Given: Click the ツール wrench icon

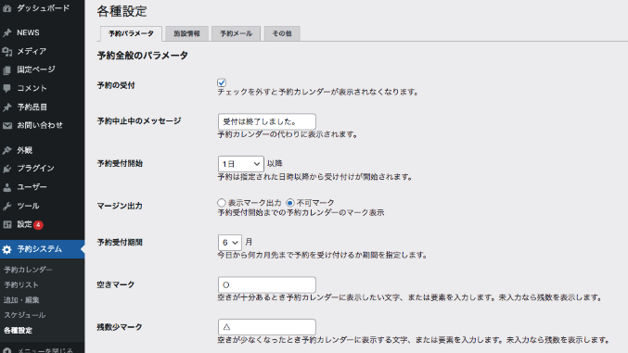Looking at the screenshot, I should (7, 206).
